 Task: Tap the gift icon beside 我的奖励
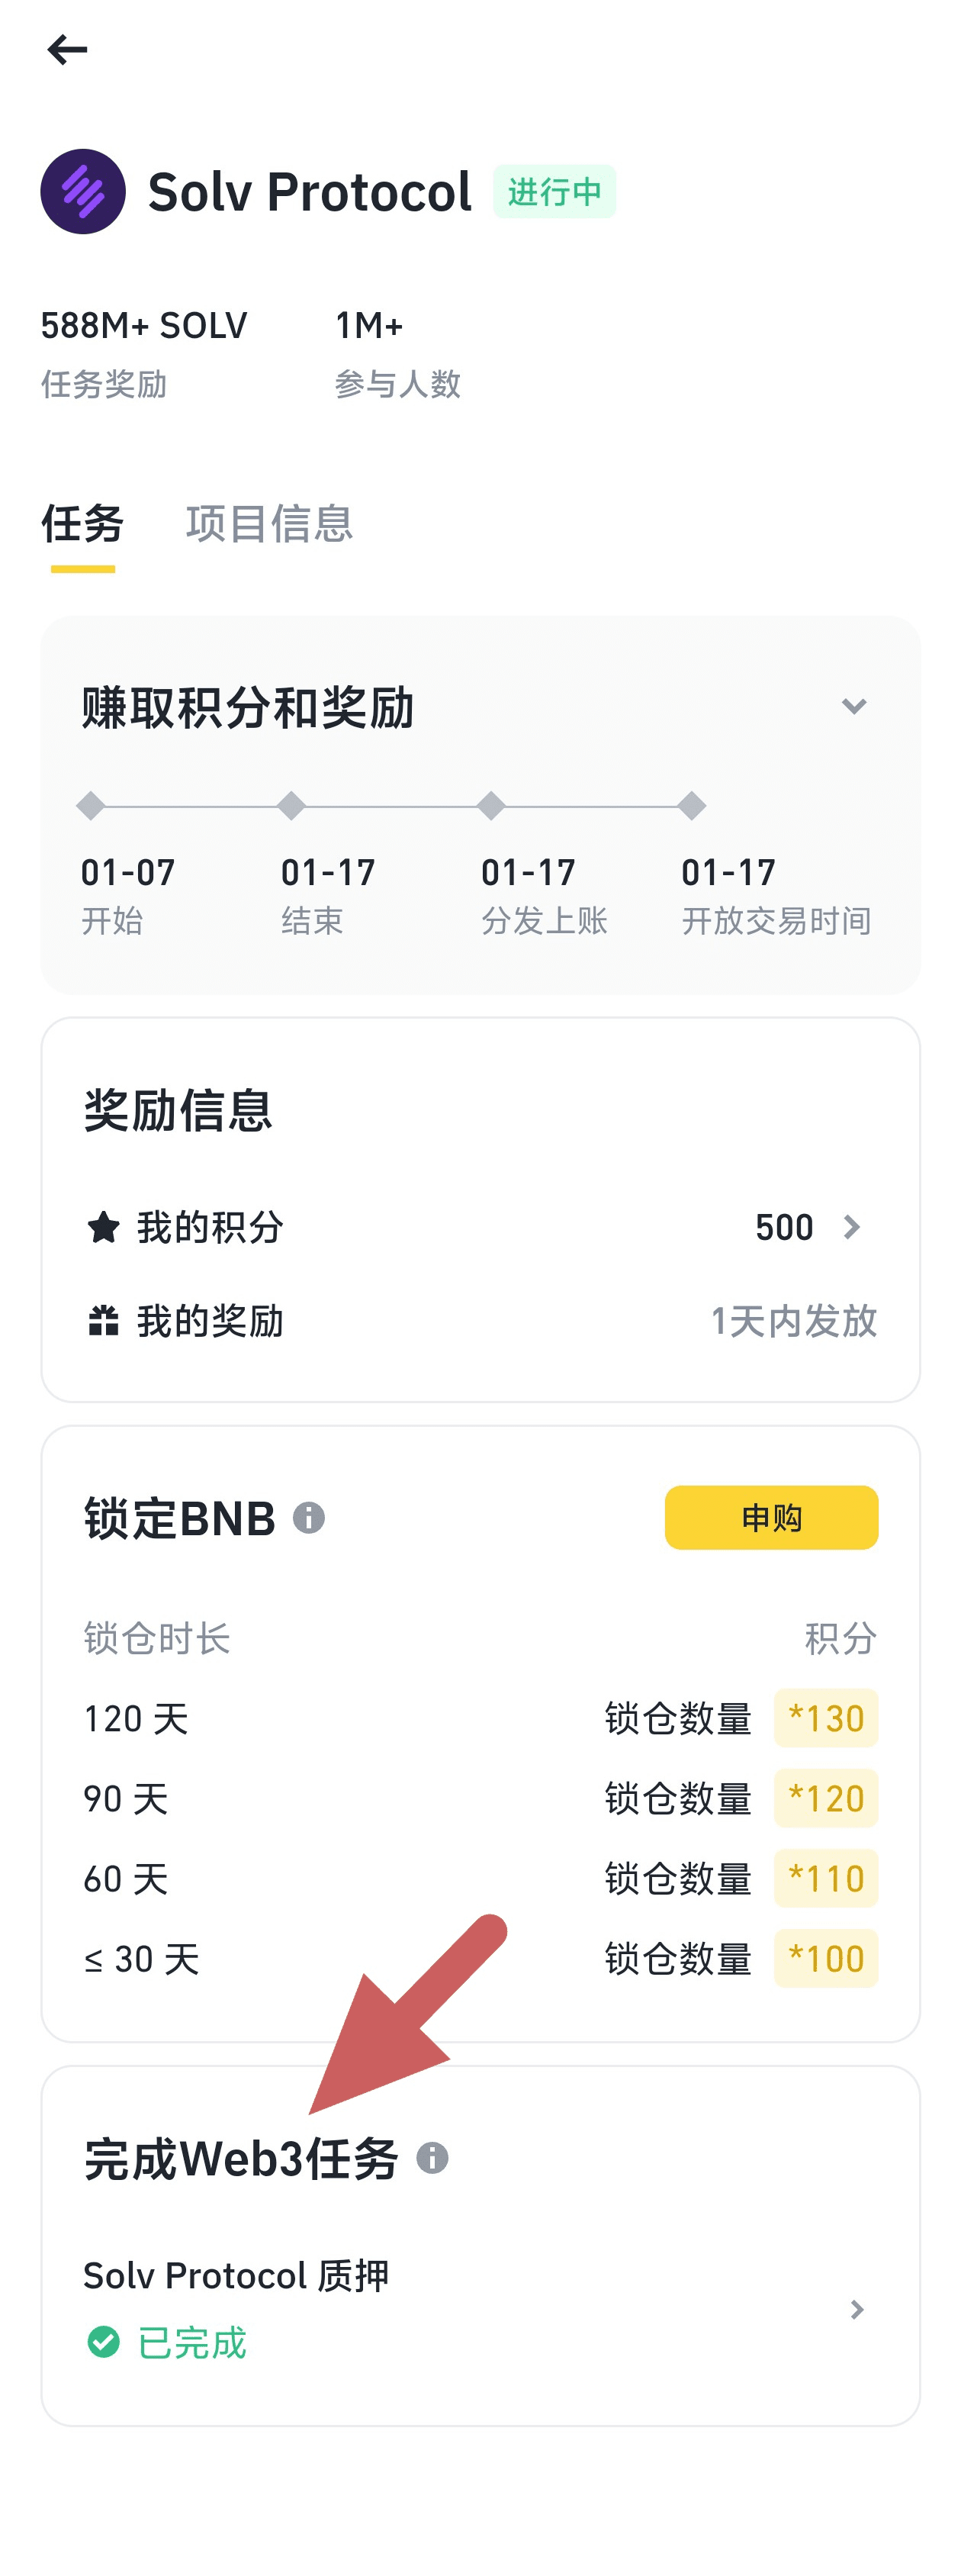(x=103, y=1321)
